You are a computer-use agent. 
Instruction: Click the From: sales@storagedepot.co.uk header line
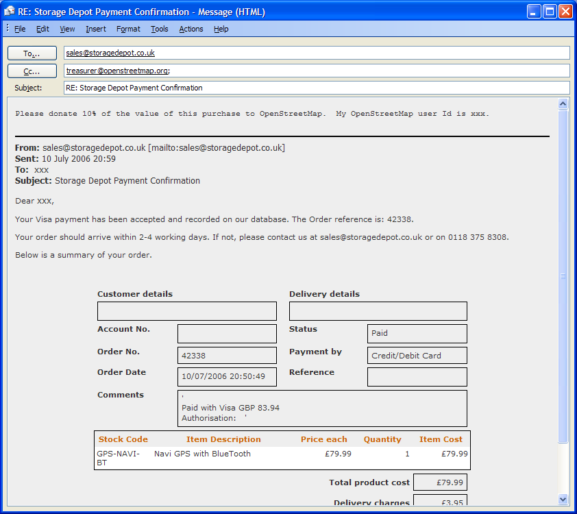[x=150, y=148]
